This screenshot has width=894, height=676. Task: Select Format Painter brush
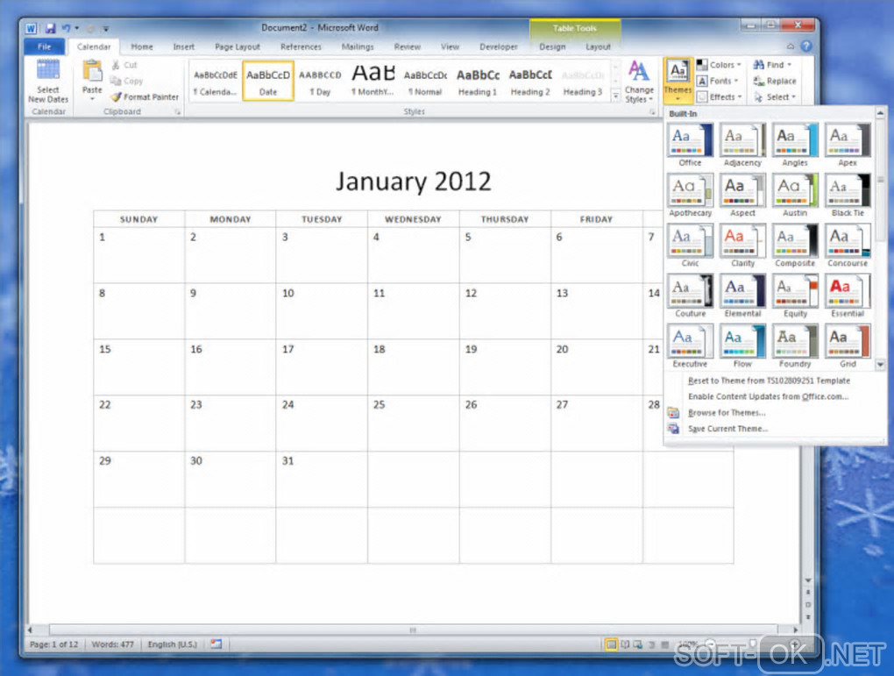pyautogui.click(x=117, y=97)
